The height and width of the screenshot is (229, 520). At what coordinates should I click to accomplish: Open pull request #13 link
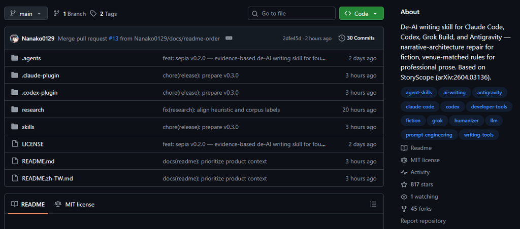[x=113, y=39]
